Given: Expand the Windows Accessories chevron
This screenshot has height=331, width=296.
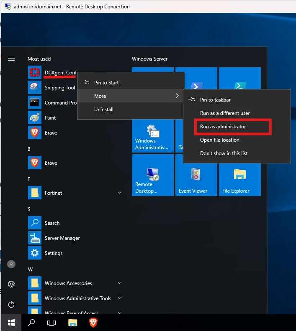Looking at the screenshot, I should (x=120, y=283).
